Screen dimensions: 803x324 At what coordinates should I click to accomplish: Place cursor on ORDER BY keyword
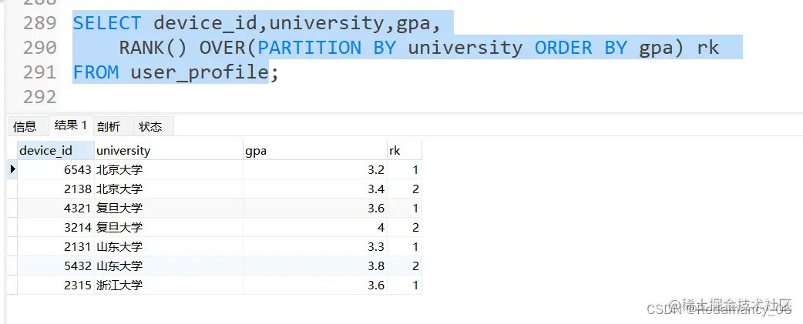[581, 48]
